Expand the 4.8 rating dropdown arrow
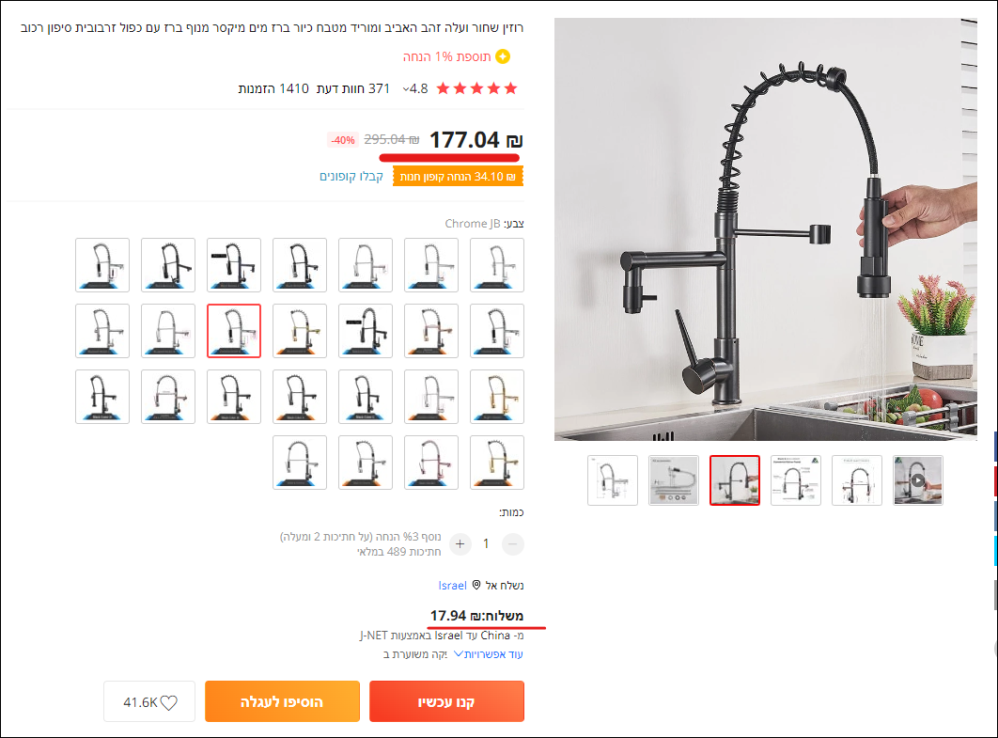The width and height of the screenshot is (998, 738). 405,89
